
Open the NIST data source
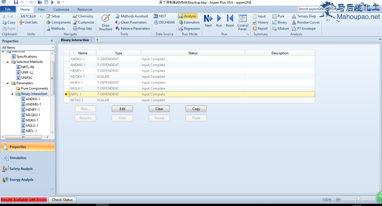click(160, 16)
